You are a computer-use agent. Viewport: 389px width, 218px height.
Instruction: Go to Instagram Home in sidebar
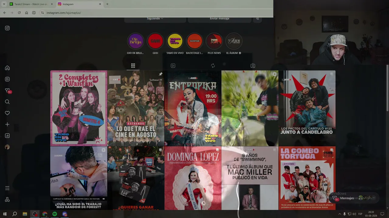tap(7, 68)
